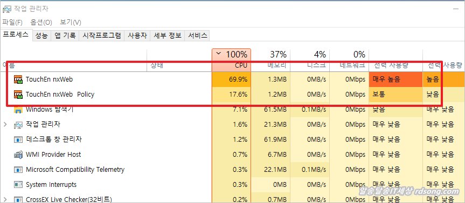Click the 22.1MB memory cell
The height and width of the screenshot is (203, 465).
tap(270, 170)
